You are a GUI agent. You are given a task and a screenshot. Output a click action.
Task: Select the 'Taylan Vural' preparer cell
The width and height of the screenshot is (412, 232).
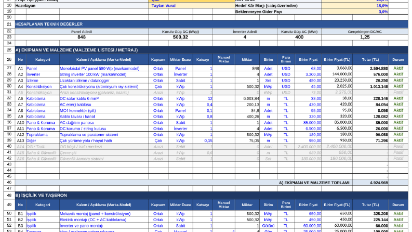click(191, 6)
